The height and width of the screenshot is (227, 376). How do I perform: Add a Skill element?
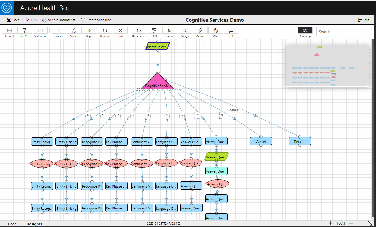154,32
